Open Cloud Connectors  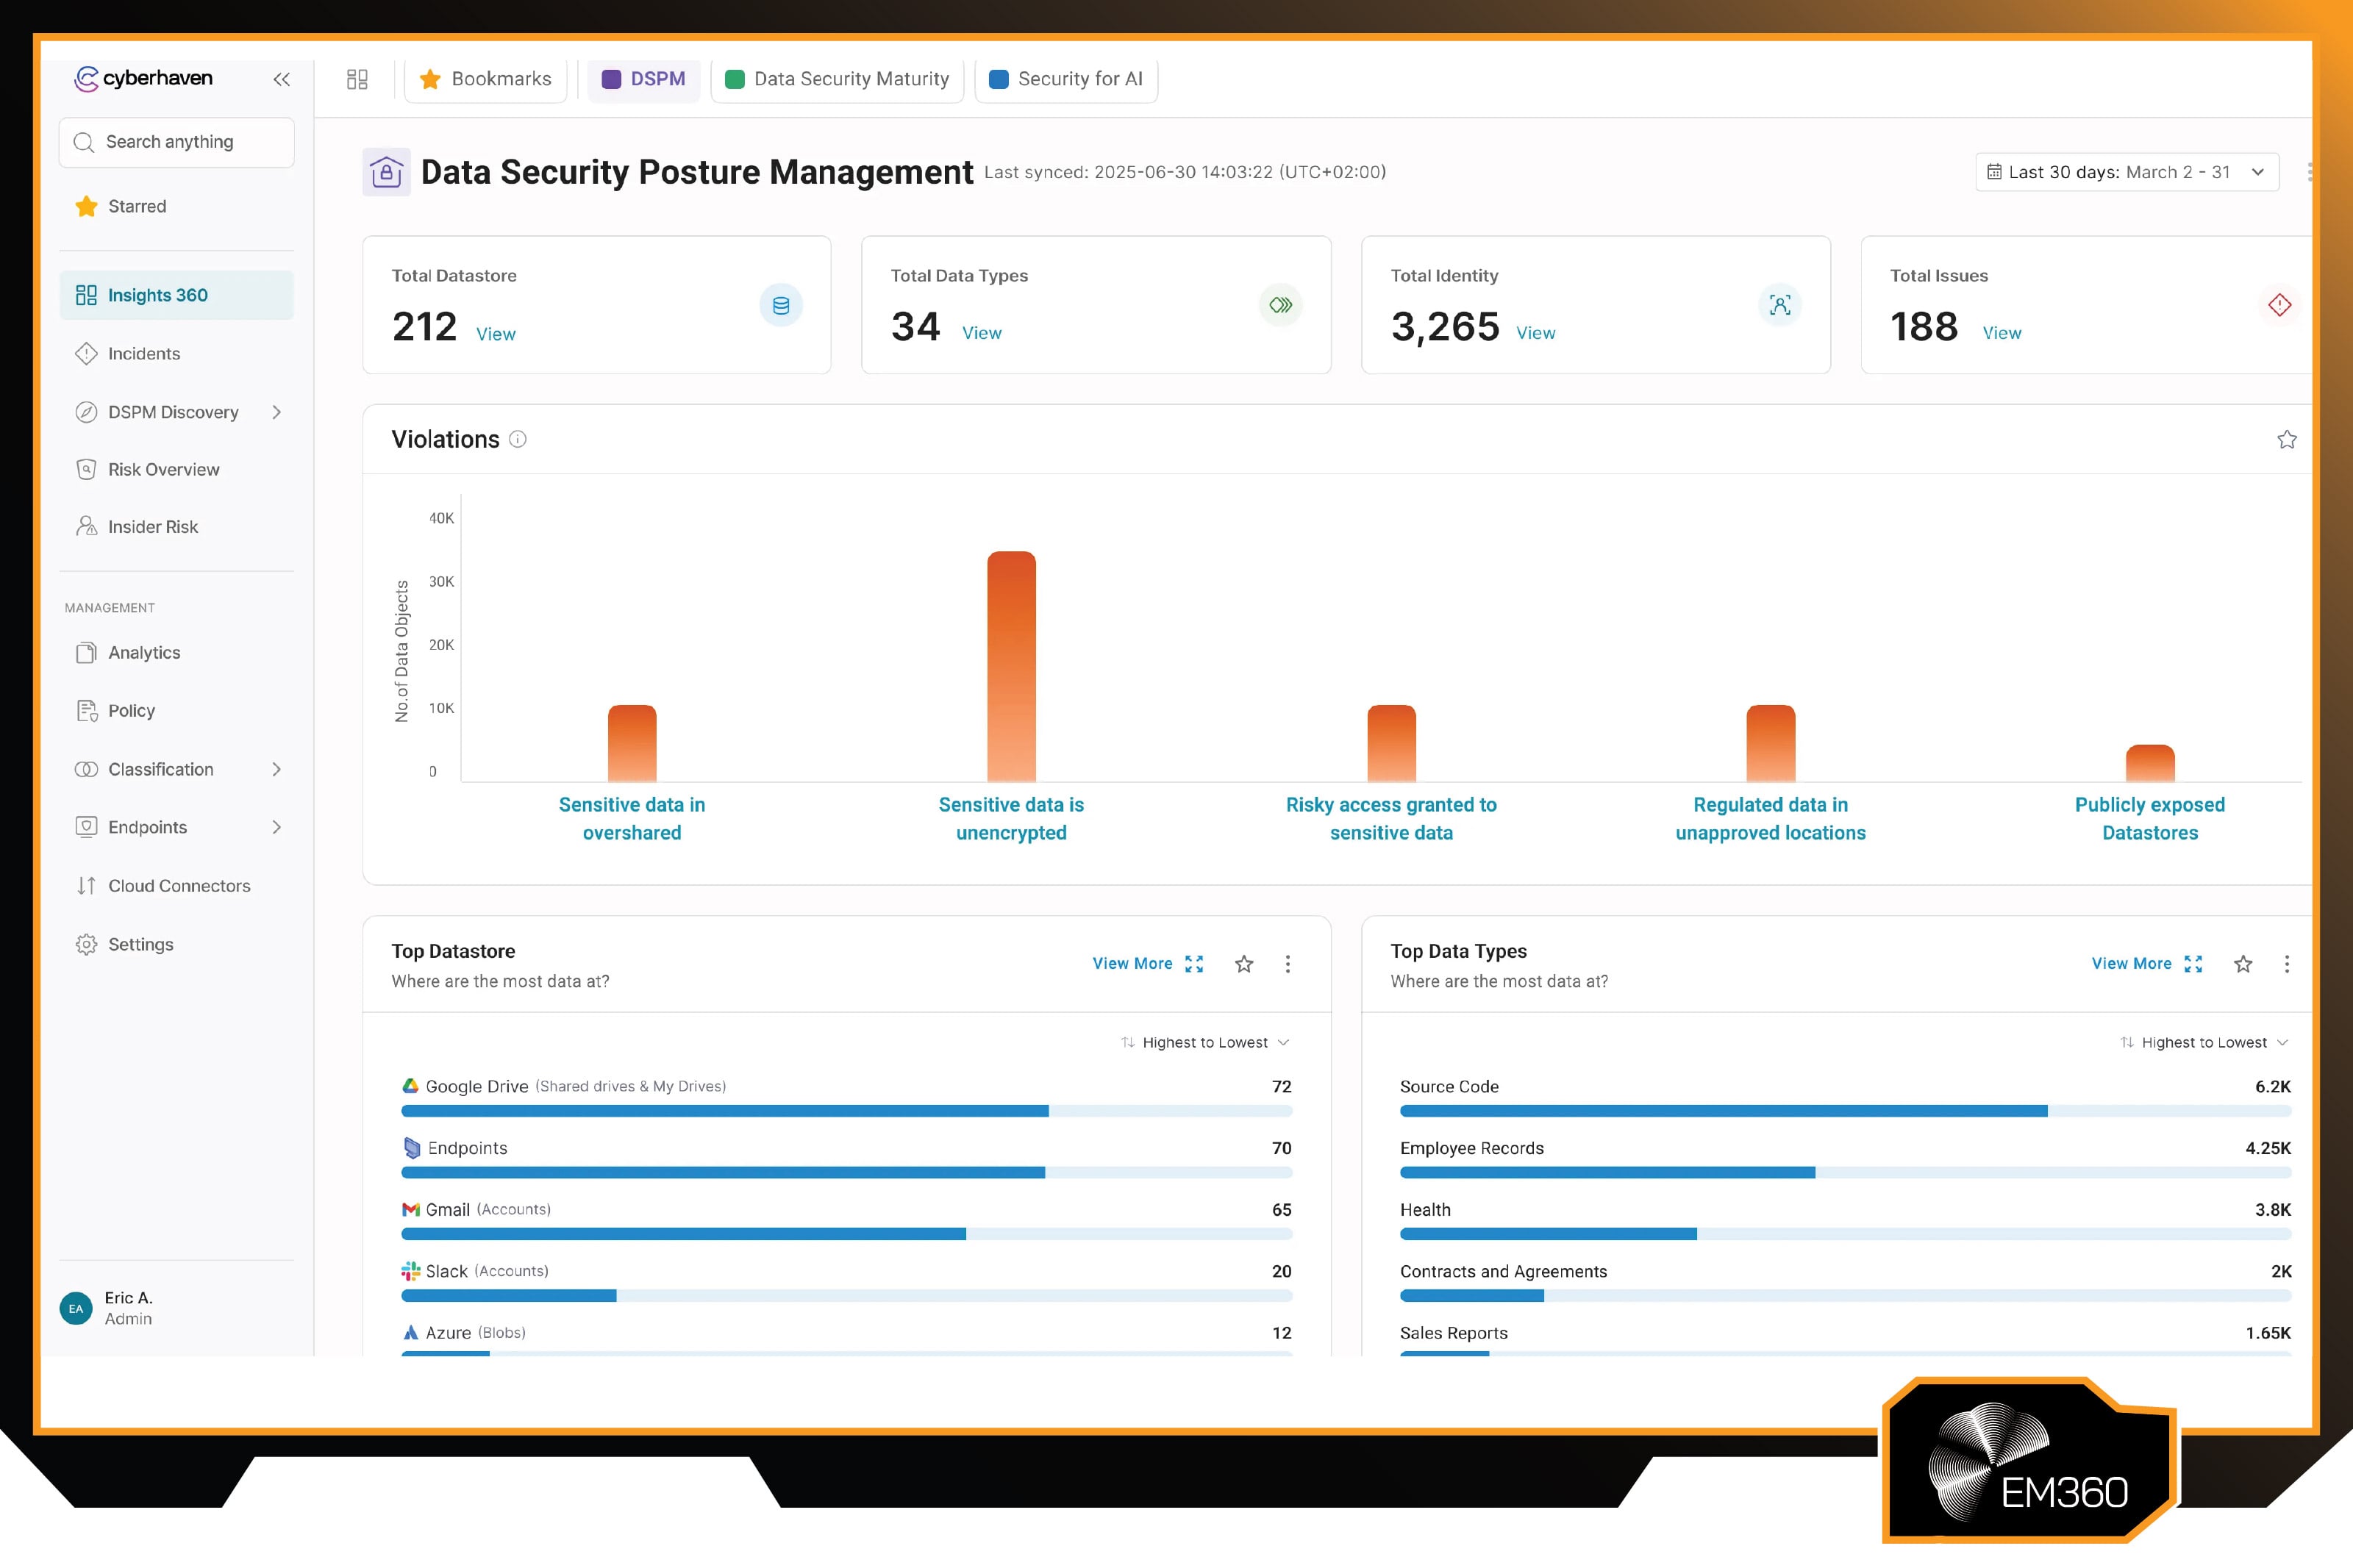[x=179, y=885]
